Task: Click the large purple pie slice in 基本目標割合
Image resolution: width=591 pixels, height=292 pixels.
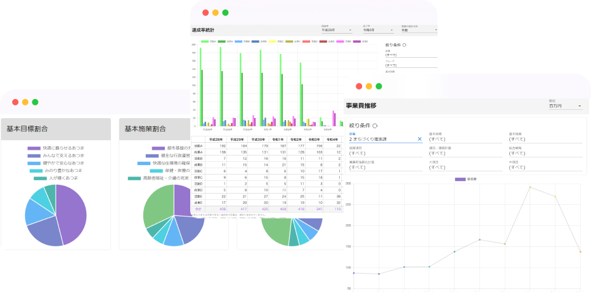Action: coord(70,209)
